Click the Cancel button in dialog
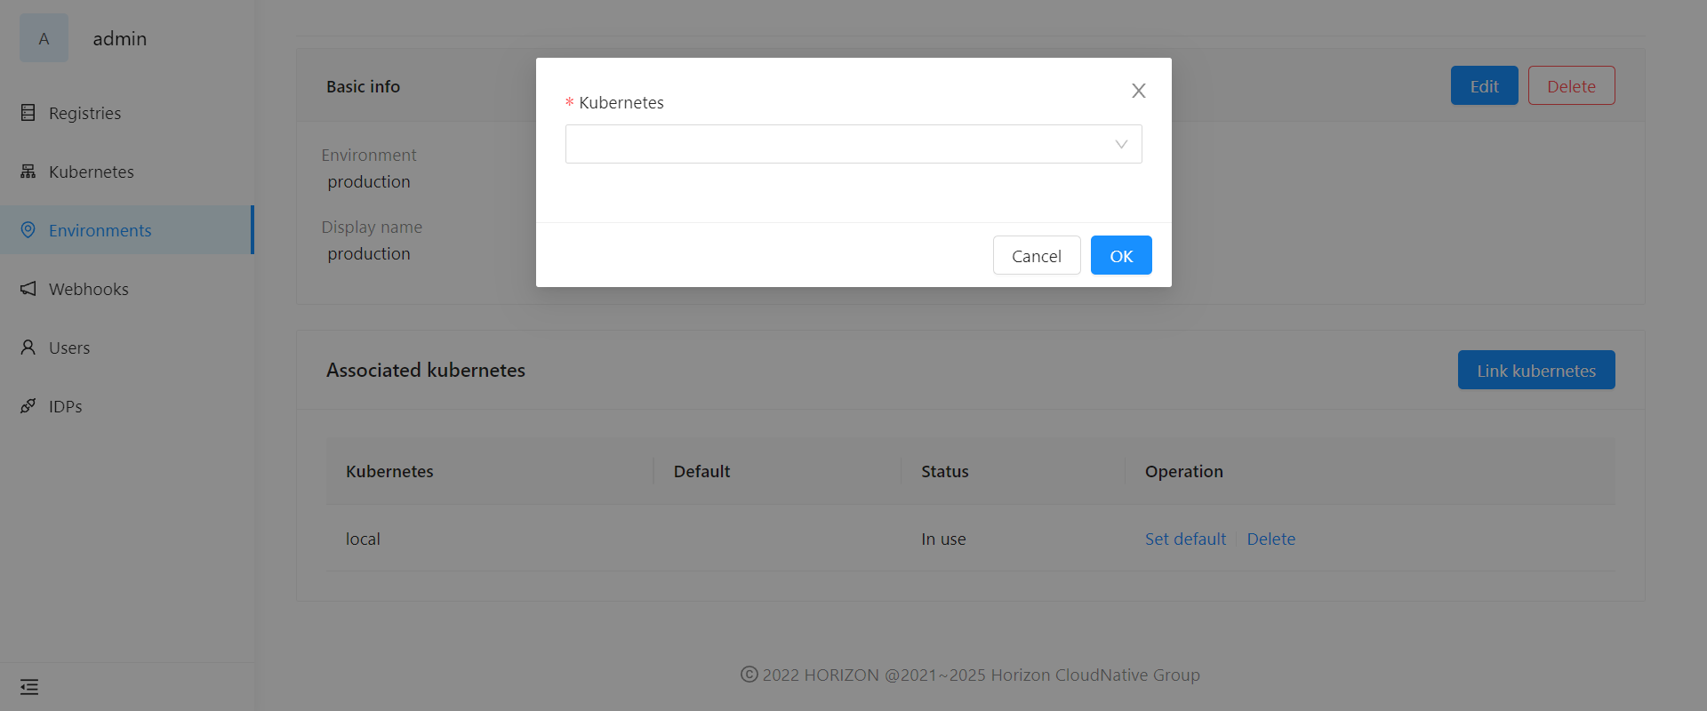Image resolution: width=1707 pixels, height=711 pixels. (x=1037, y=256)
